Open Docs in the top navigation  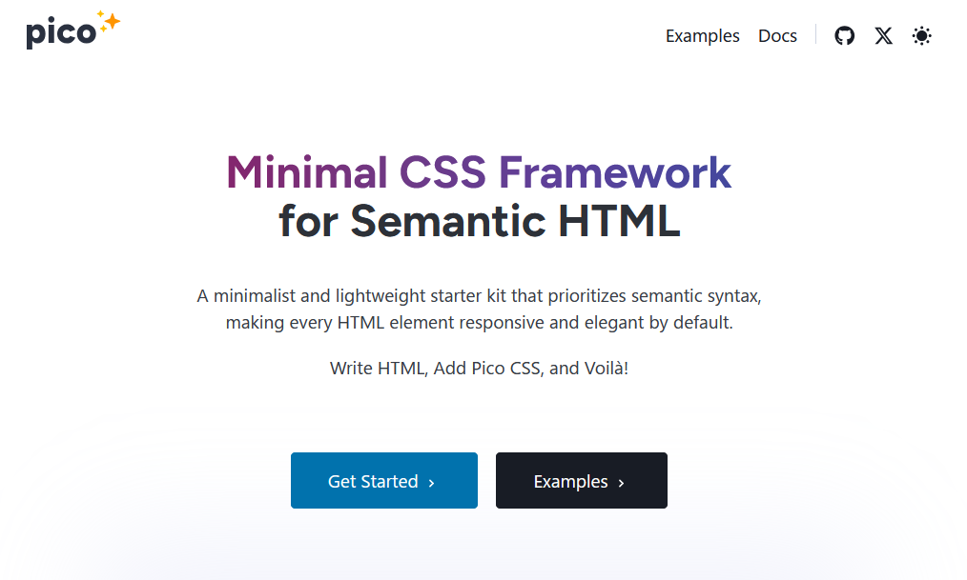[777, 35]
